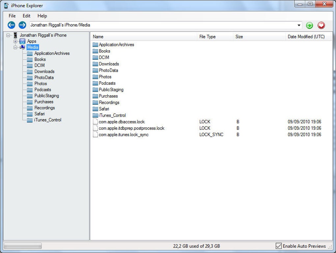The width and height of the screenshot is (336, 253).
Task: Click the Apps icon in the tree
Action: pyautogui.click(x=22, y=41)
